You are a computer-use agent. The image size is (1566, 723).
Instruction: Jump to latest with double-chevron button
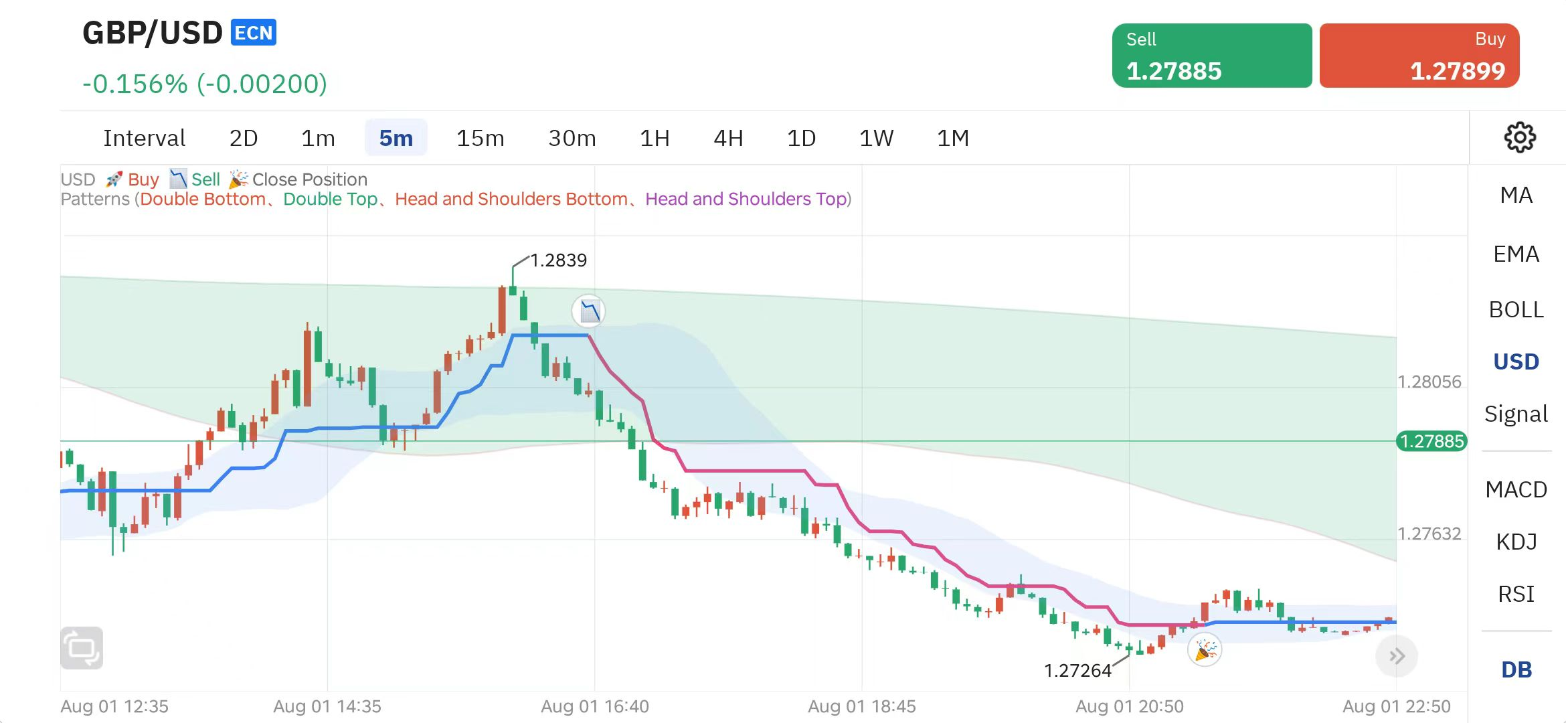click(x=1397, y=656)
